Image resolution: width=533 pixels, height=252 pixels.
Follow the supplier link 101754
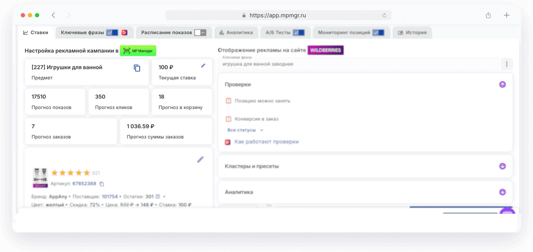(x=110, y=196)
